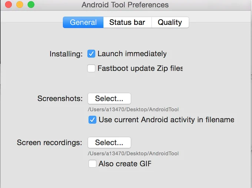Enable Fastboot update Zip files
Screen dimensions: 252x188
click(x=91, y=68)
